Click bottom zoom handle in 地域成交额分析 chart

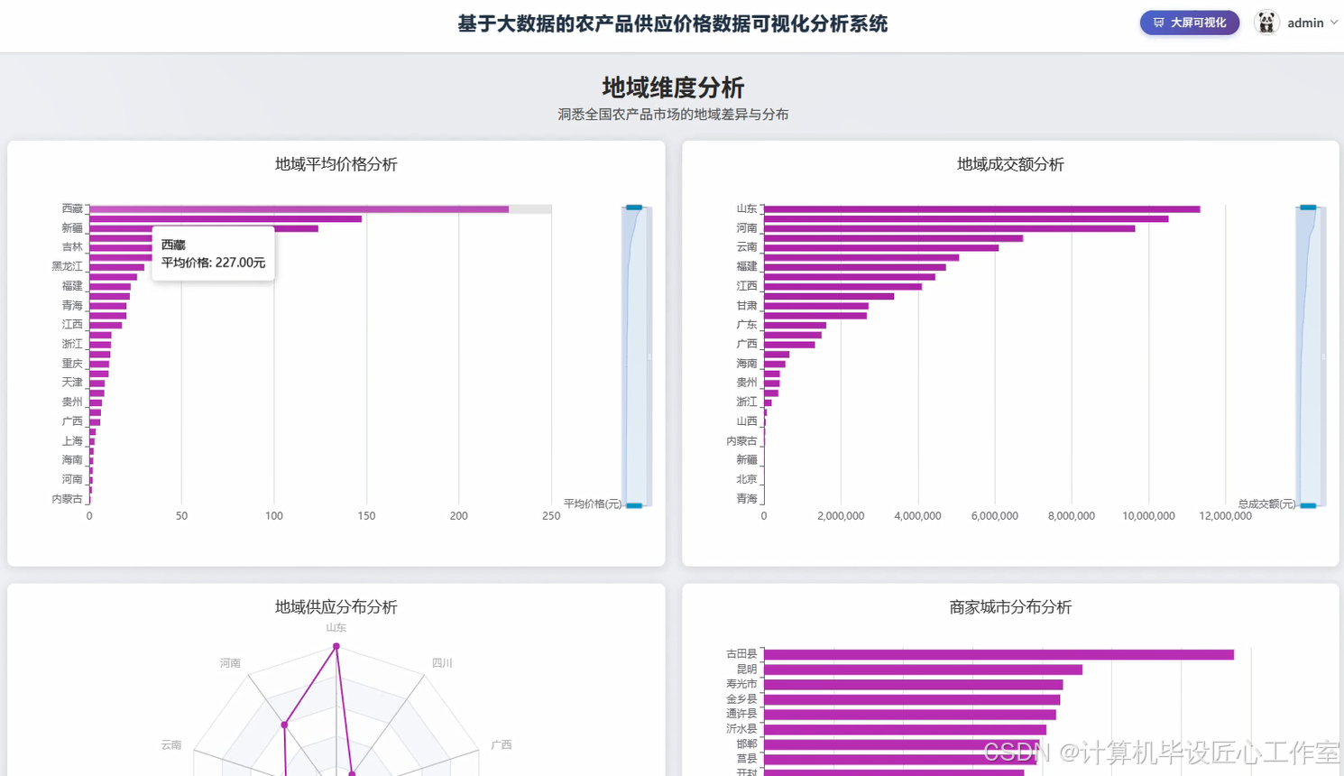tap(1308, 505)
